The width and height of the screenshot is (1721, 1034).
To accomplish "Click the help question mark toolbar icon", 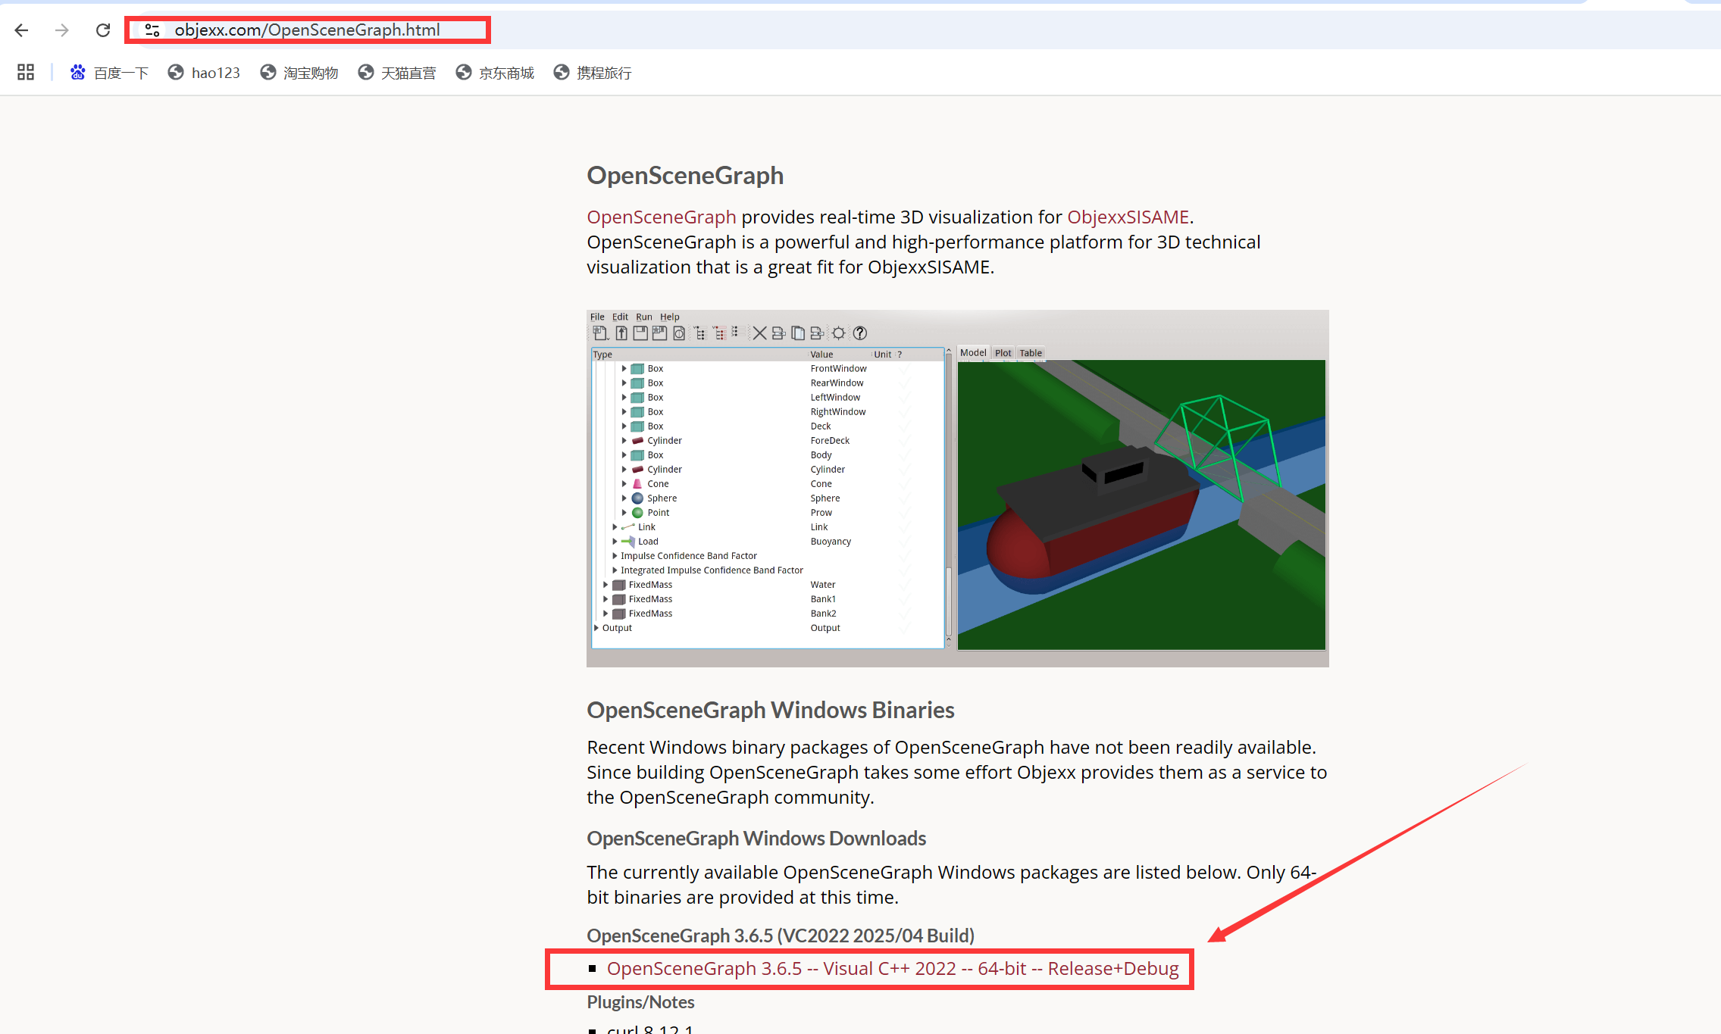I will 859,333.
